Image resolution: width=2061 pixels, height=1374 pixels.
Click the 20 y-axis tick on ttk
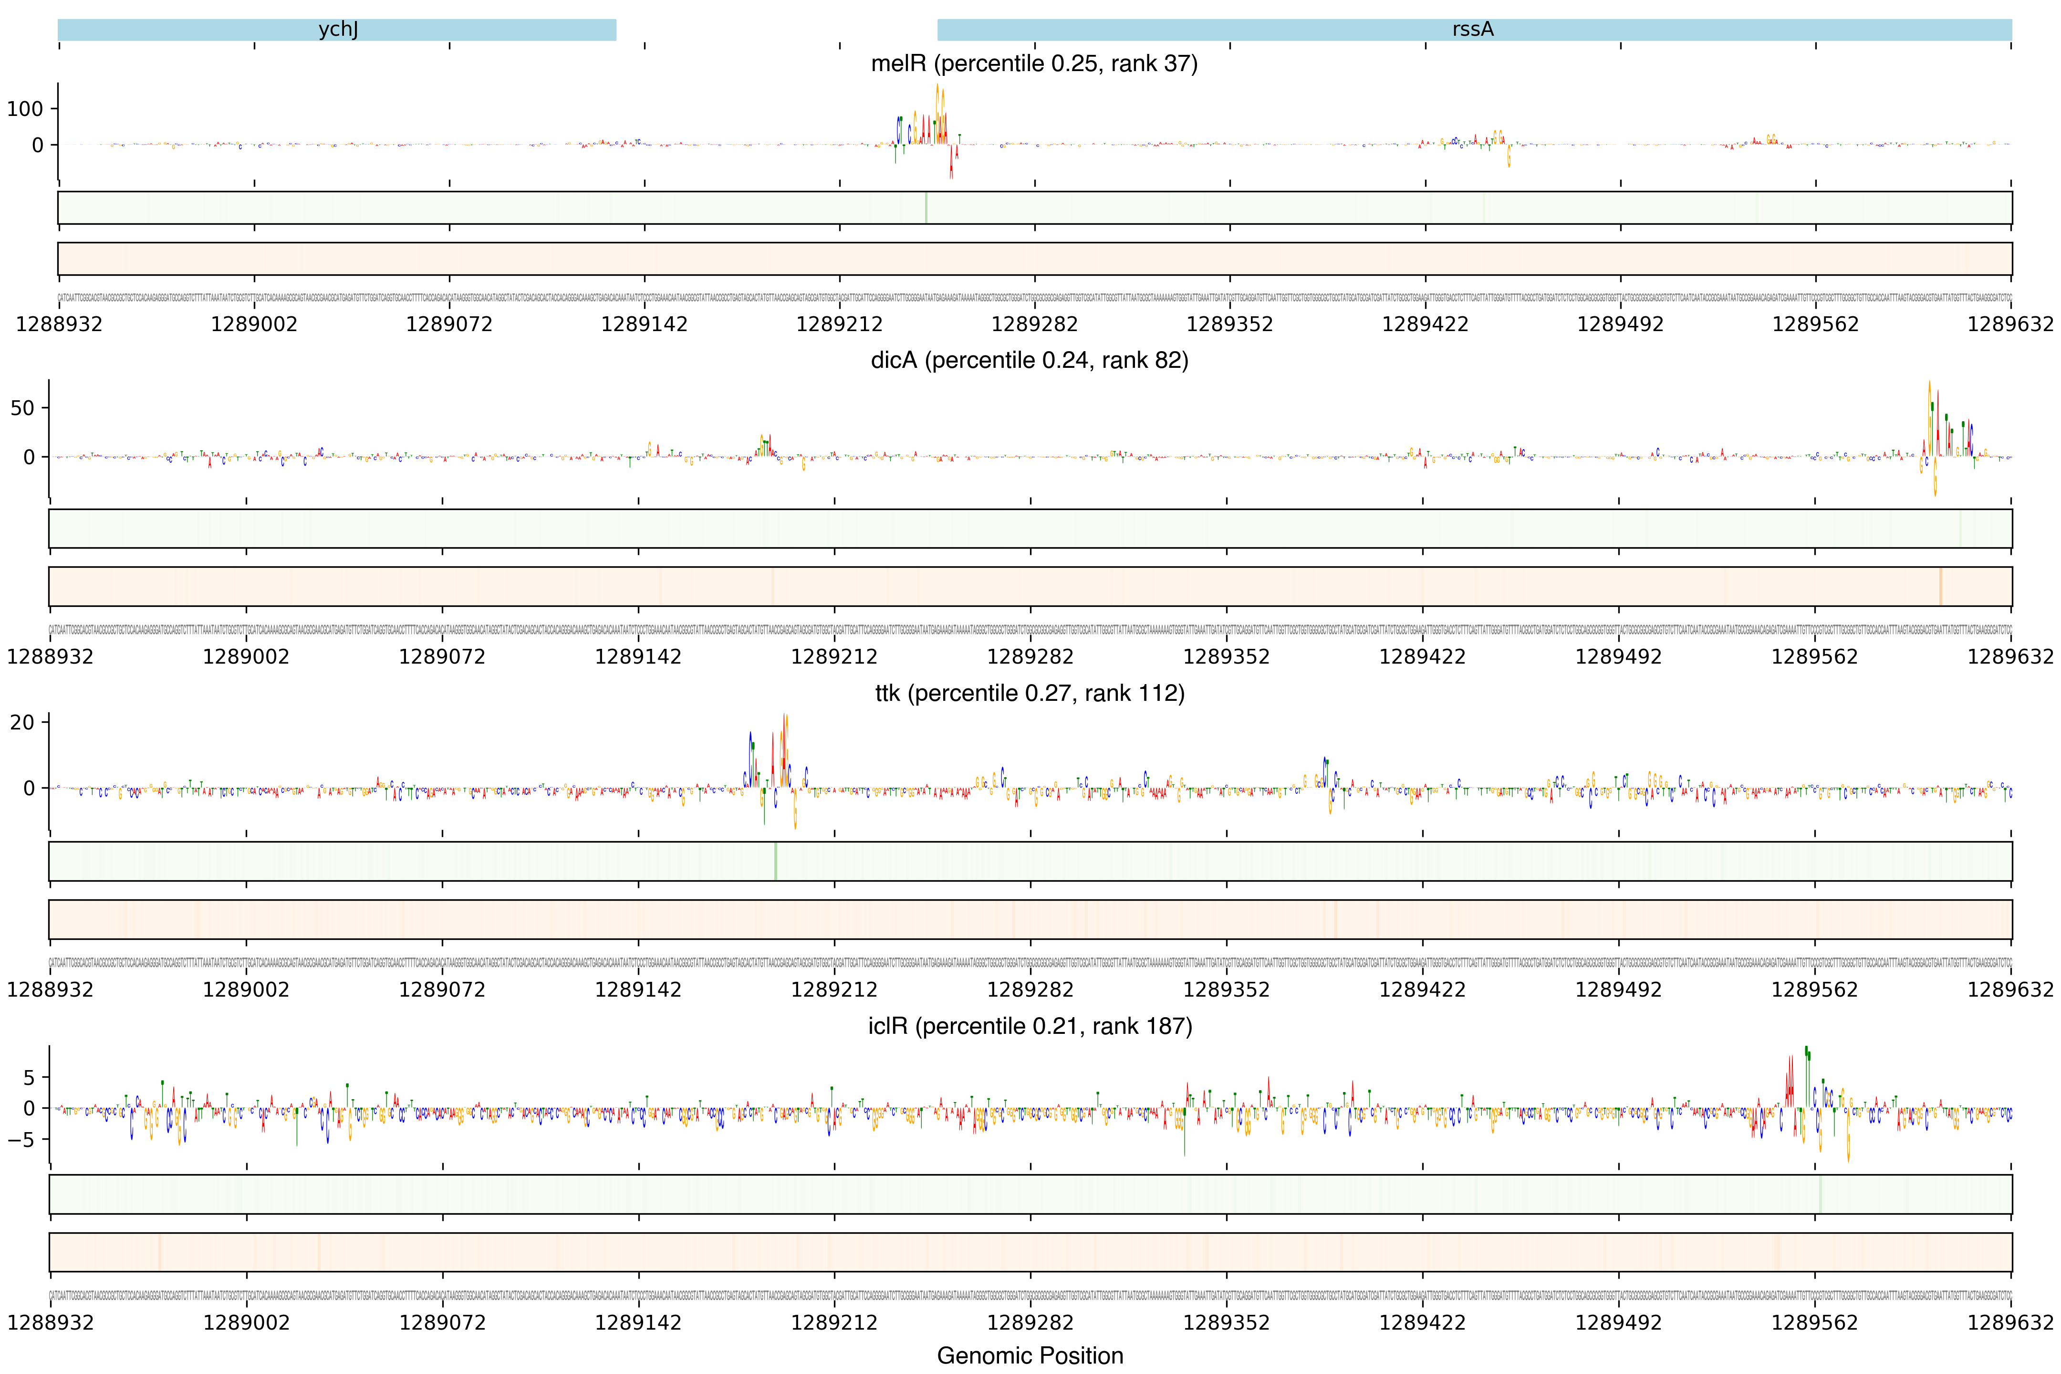point(23,723)
